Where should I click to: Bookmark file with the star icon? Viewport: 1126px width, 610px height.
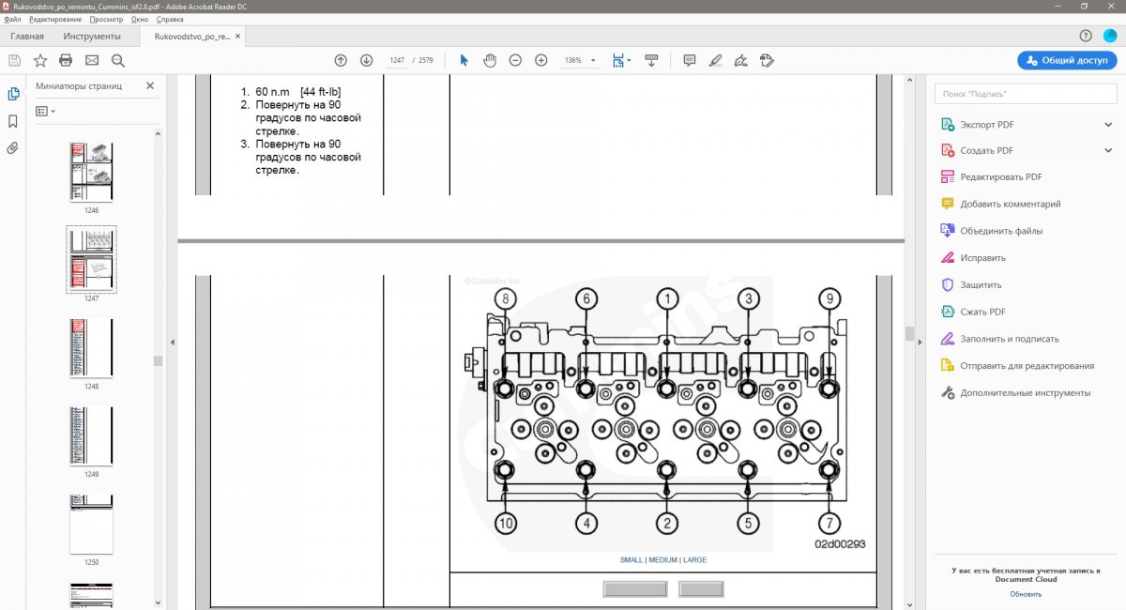click(x=40, y=60)
